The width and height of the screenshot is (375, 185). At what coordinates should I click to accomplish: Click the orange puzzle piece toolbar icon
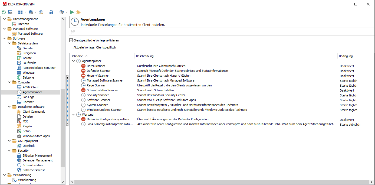point(78,12)
